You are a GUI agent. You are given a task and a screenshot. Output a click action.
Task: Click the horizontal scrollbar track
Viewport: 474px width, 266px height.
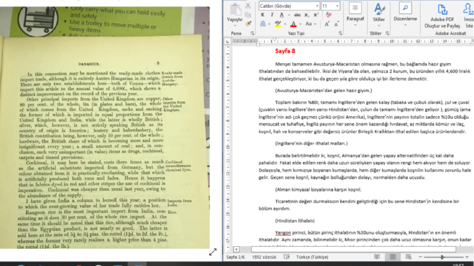pyautogui.click(x=353, y=249)
